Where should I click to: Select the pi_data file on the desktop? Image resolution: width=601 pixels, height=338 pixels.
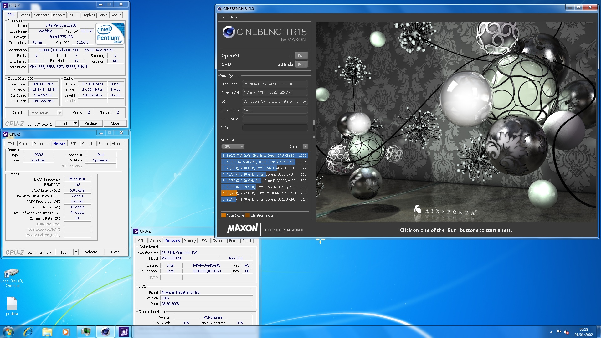coord(12,306)
